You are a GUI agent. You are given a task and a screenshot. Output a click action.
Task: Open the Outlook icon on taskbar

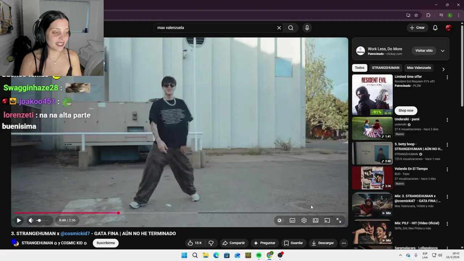237,255
